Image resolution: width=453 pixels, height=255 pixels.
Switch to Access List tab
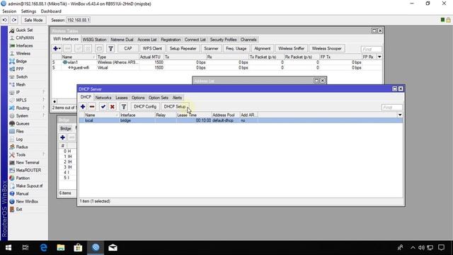click(147, 40)
